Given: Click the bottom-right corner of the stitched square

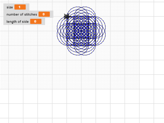Looking at the screenshot, I should (96, 45).
